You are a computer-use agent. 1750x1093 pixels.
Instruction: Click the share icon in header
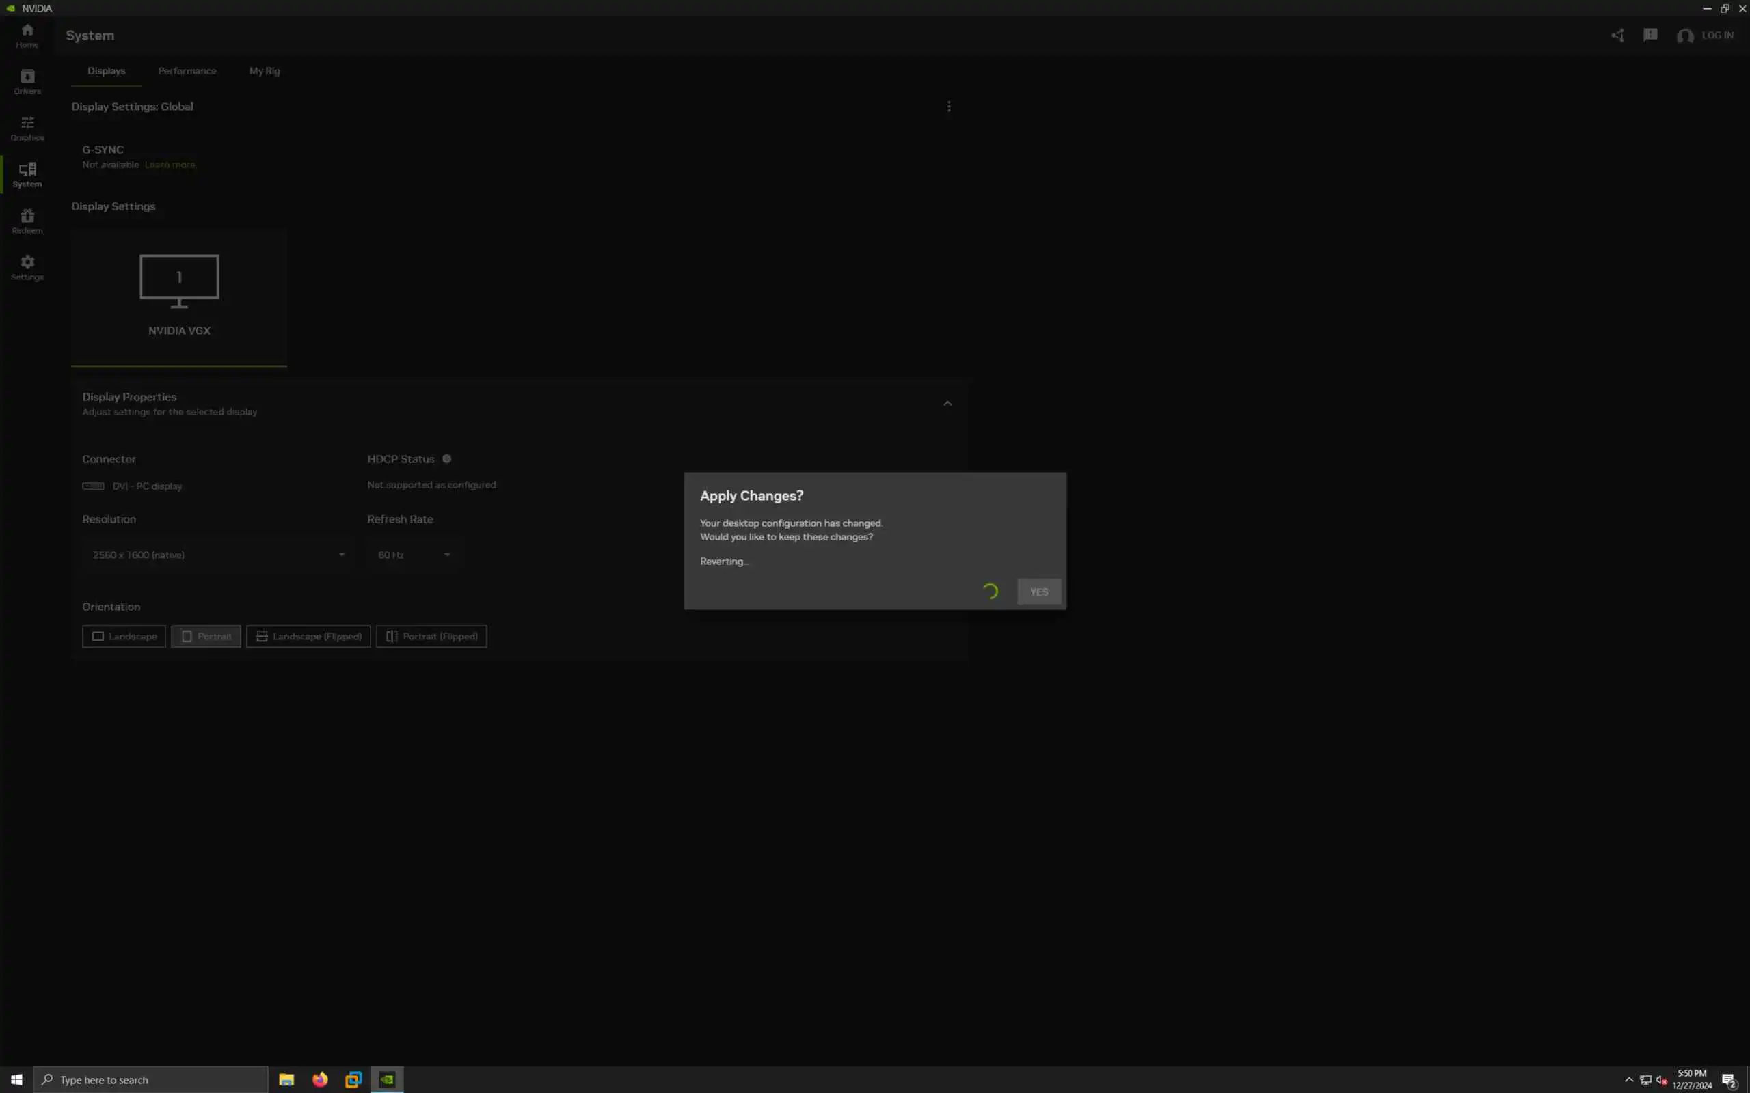click(1617, 36)
